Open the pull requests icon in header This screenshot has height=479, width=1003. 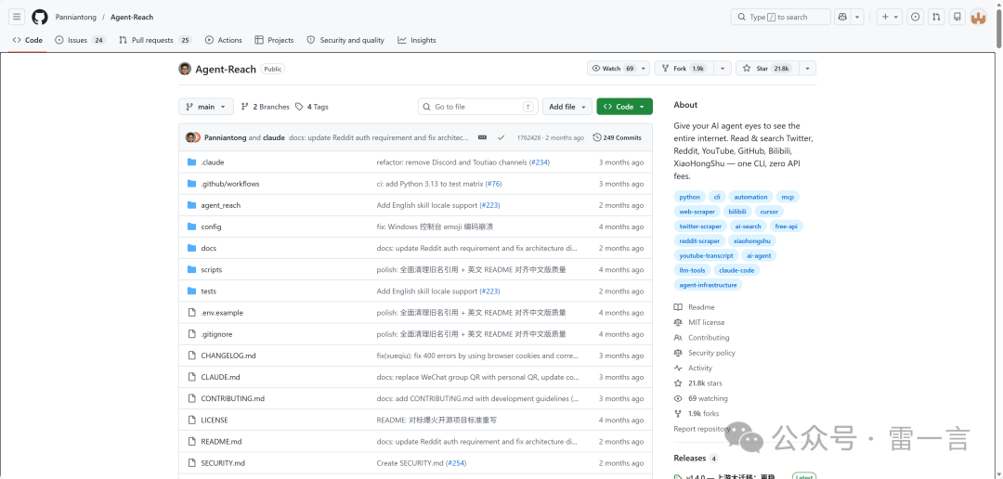pos(936,18)
